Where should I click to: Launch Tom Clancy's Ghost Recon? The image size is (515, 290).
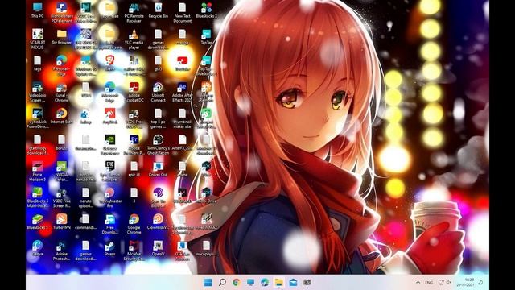pyautogui.click(x=158, y=145)
